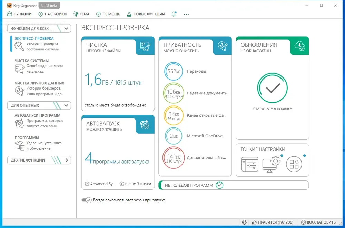Click the Недавние документы label
Image resolution: width=345 pixels, height=228 pixels.
coord(207,93)
